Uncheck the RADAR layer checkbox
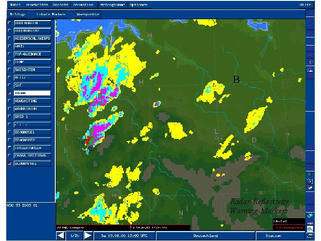This screenshot has width=321, height=241. 9,93
